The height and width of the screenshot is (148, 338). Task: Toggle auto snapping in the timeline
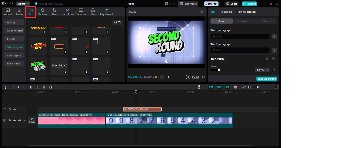[219, 87]
